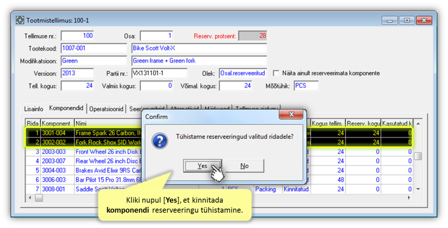This screenshot has height=228, width=448.
Task: Click the blue question mark icon
Action: (160, 140)
